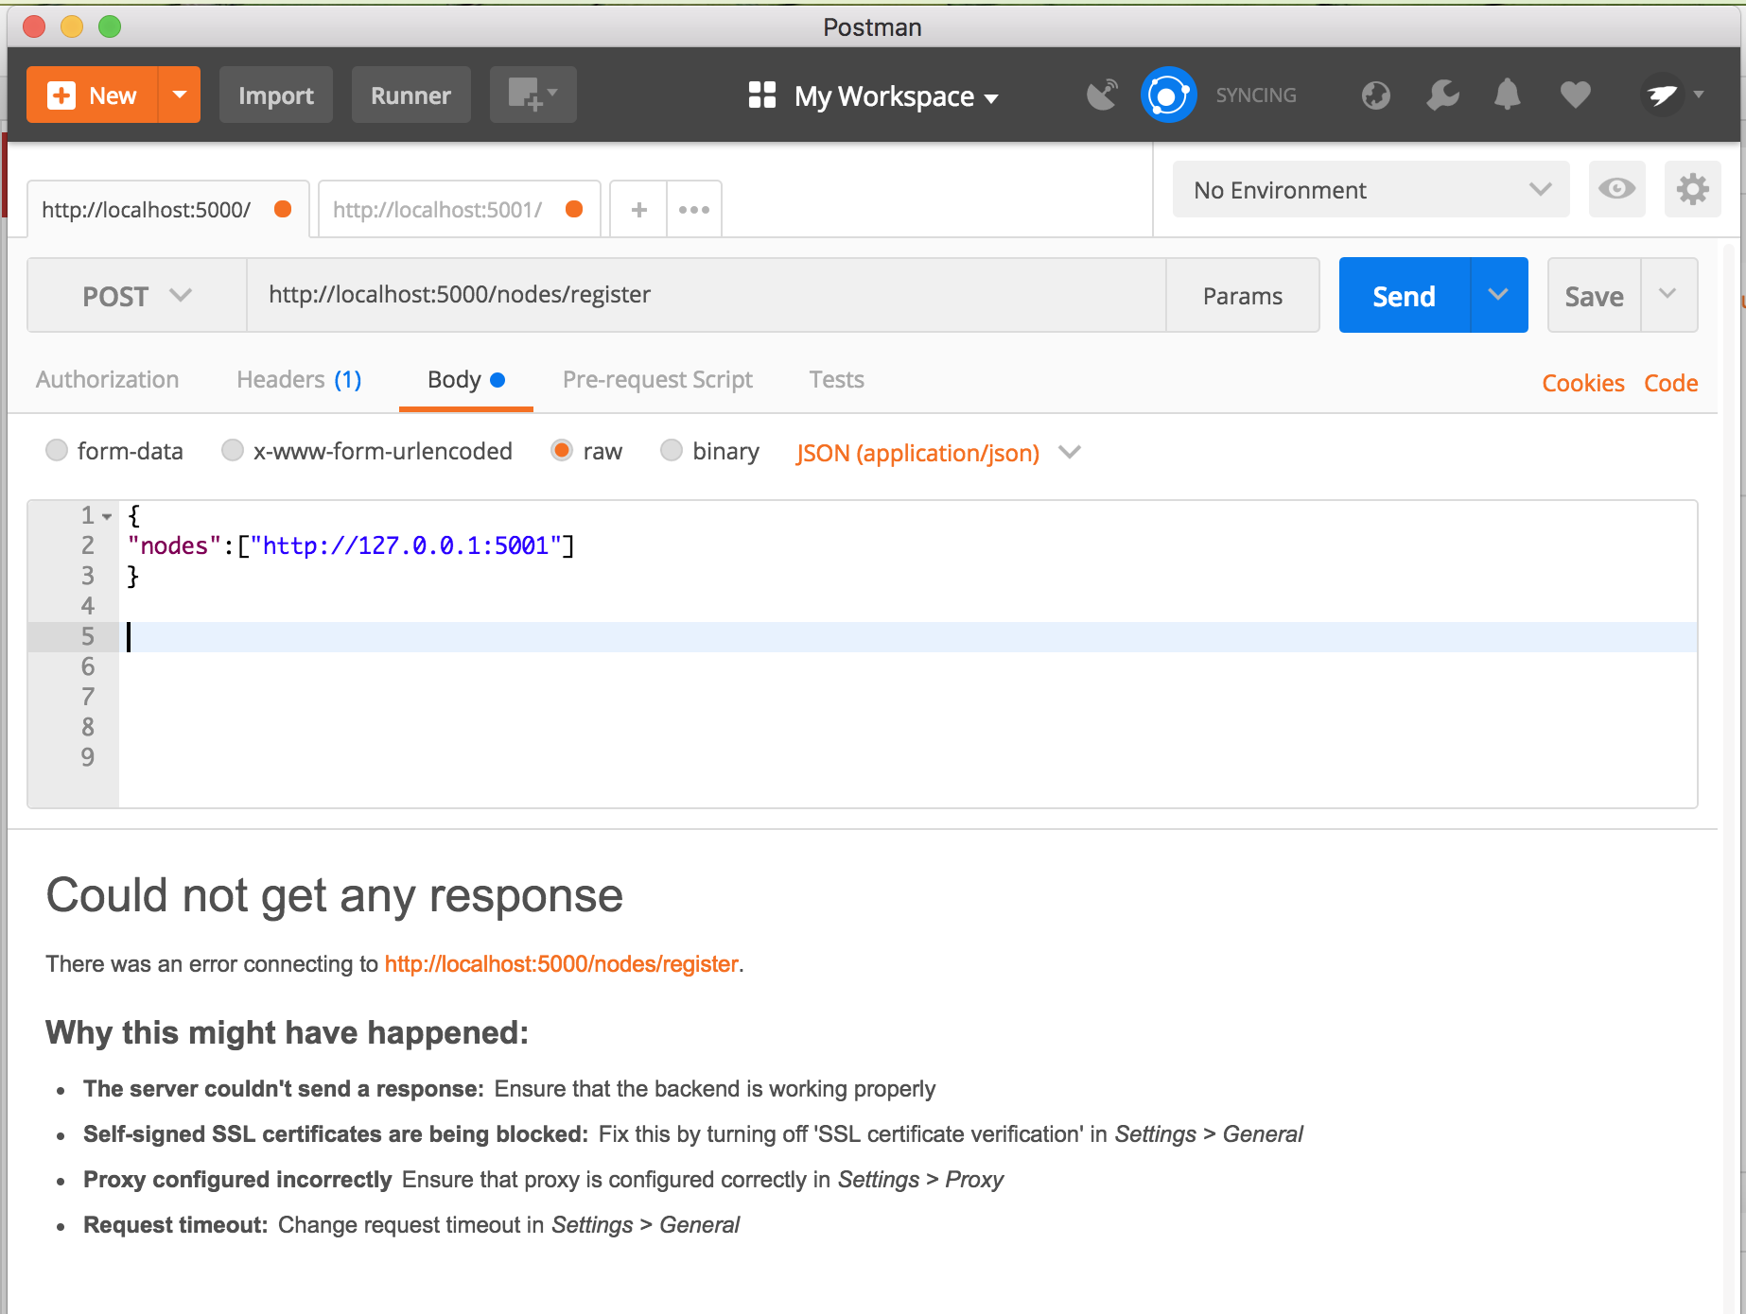Click the unsaved orange dot on localhost:5001 tab
This screenshot has width=1746, height=1314.
(574, 209)
